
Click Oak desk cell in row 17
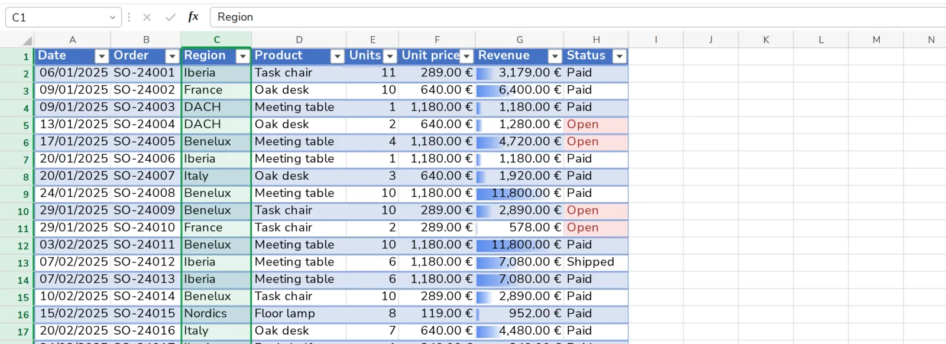click(299, 331)
